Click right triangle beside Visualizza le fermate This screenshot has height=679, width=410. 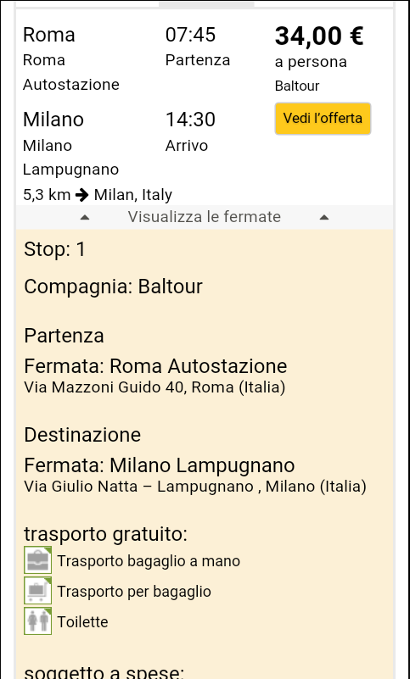[x=324, y=217]
